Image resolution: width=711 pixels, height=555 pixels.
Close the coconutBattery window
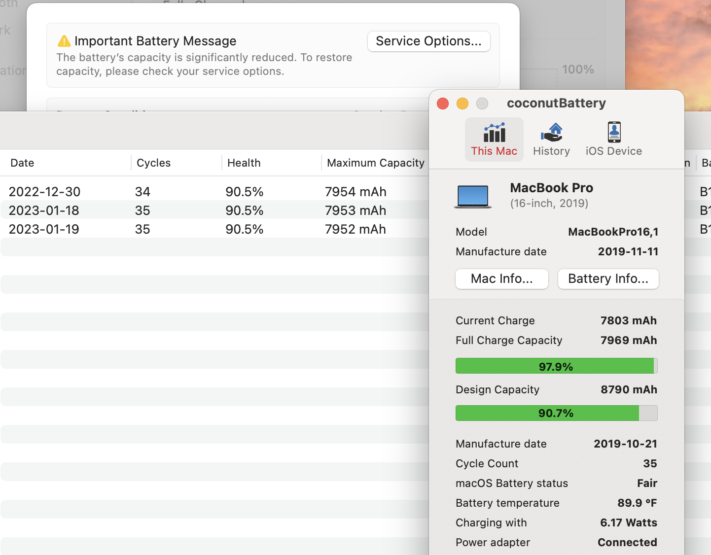[443, 104]
